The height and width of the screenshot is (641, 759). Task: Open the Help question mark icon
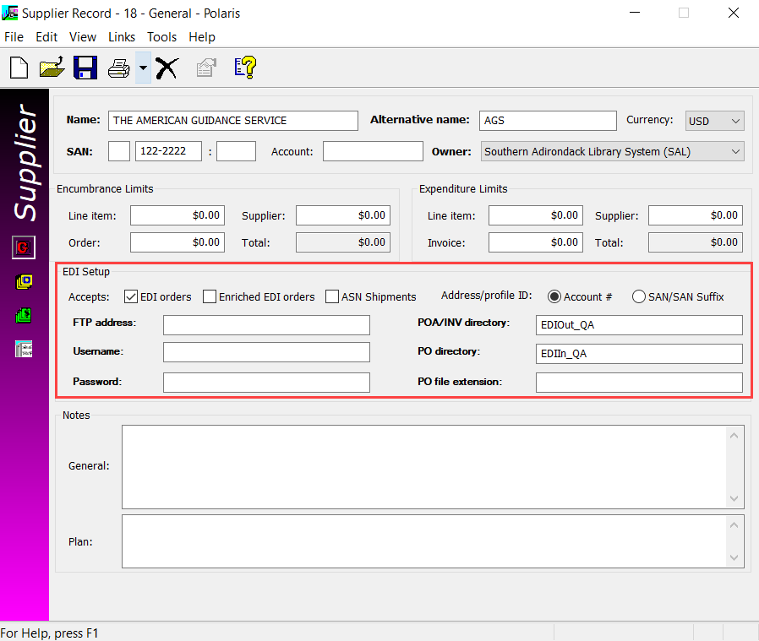[x=245, y=67]
